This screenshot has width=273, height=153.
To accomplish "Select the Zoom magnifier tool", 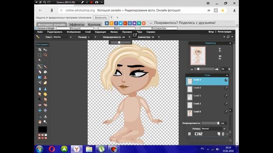I will pyautogui.click(x=45, y=122).
